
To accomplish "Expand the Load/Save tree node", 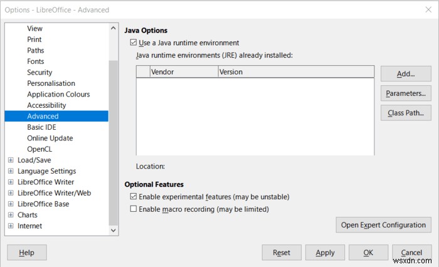I will click(x=11, y=160).
